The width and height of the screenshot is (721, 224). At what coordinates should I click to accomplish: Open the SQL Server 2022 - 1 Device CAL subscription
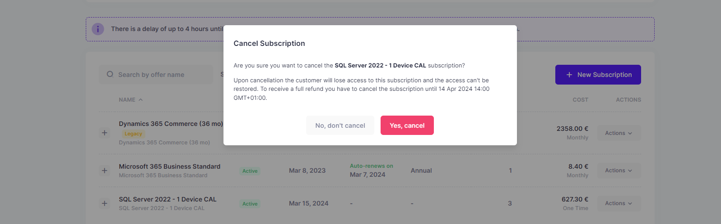point(167,199)
